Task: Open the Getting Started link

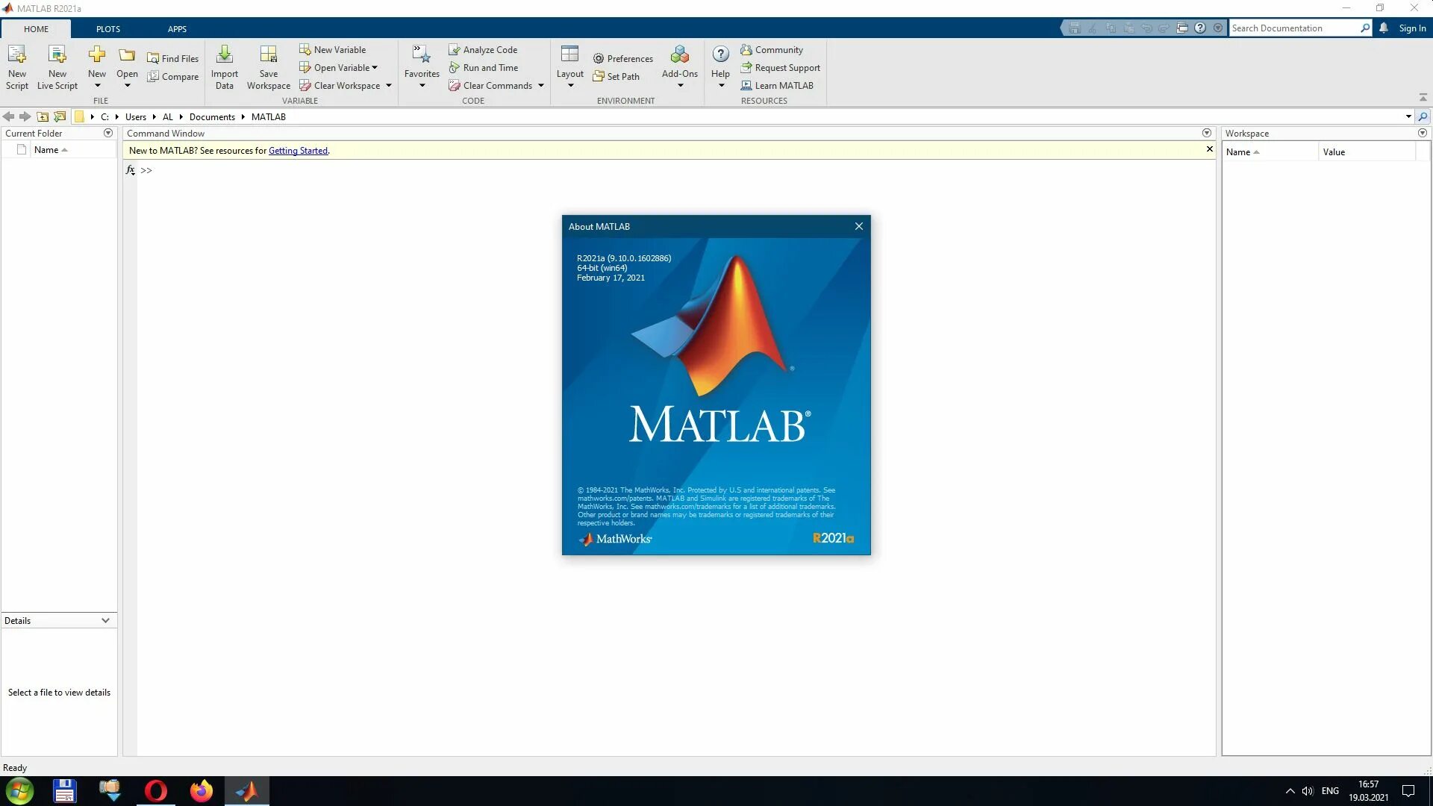Action: [298, 151]
